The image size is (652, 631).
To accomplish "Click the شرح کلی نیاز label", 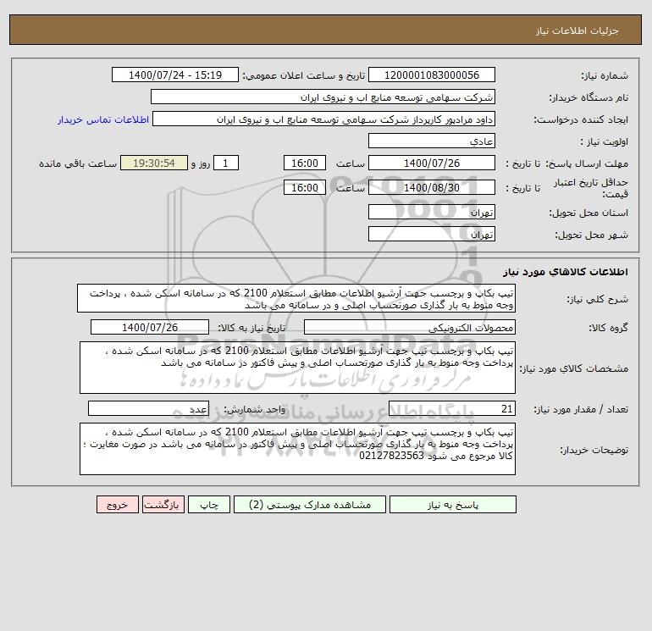I will 598,299.
